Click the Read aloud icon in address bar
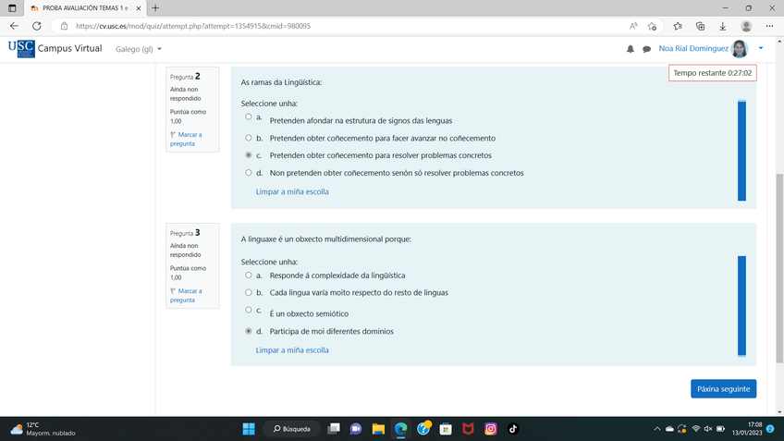 [633, 26]
